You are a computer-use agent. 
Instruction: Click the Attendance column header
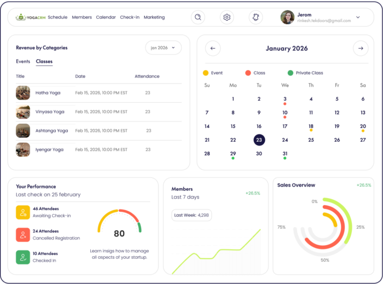(147, 76)
